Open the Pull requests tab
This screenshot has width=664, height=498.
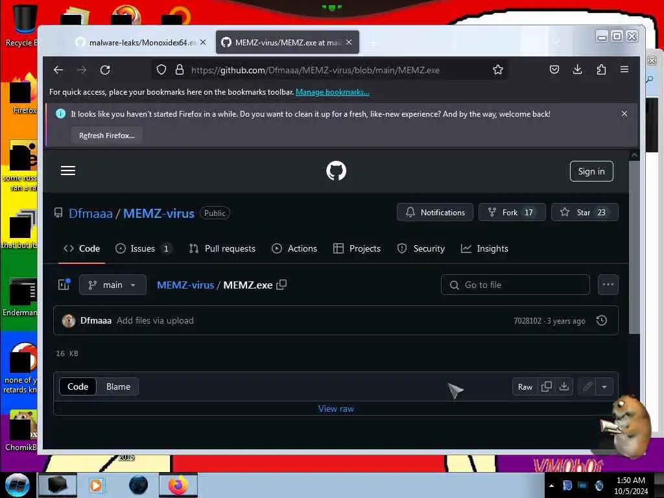(x=222, y=248)
